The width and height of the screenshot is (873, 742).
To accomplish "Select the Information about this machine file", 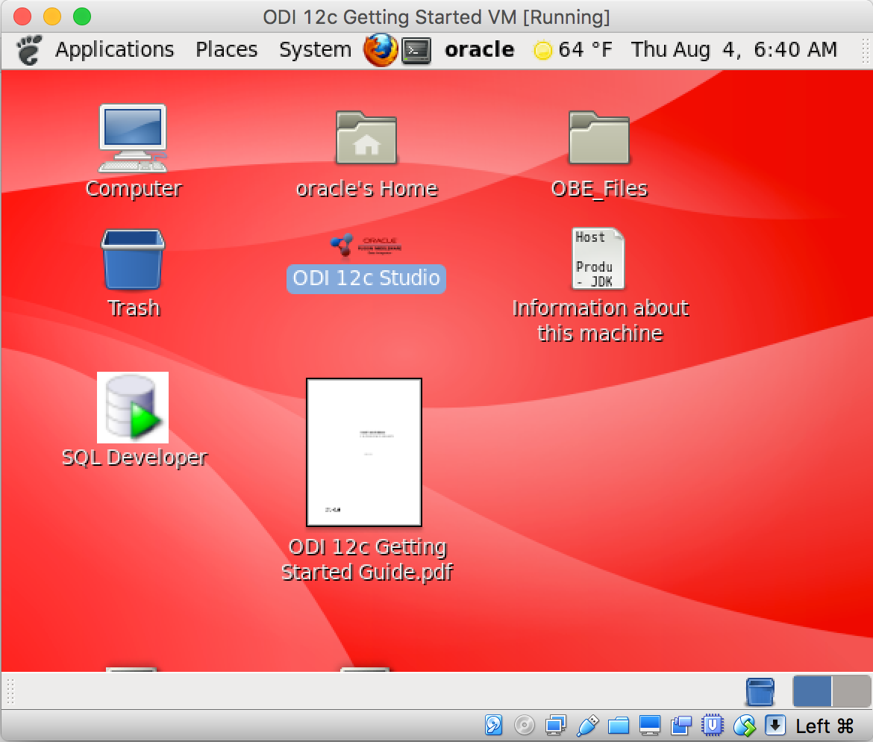I will pos(598,258).
